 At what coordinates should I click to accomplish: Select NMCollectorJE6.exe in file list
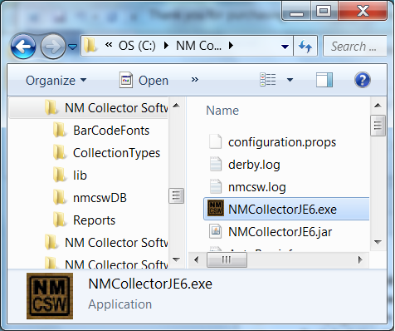tap(286, 209)
